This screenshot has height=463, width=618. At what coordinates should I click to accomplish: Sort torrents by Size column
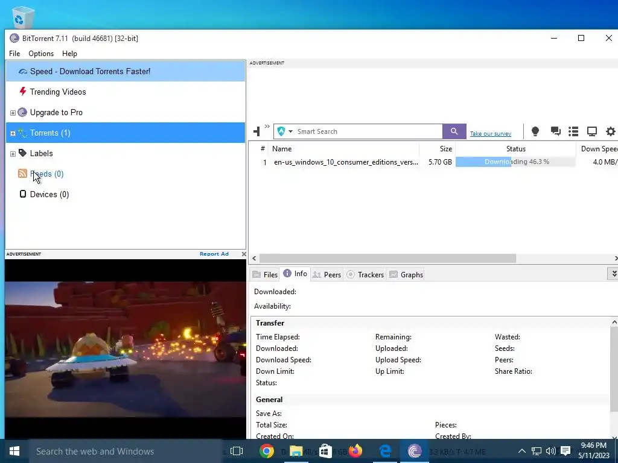pos(438,149)
